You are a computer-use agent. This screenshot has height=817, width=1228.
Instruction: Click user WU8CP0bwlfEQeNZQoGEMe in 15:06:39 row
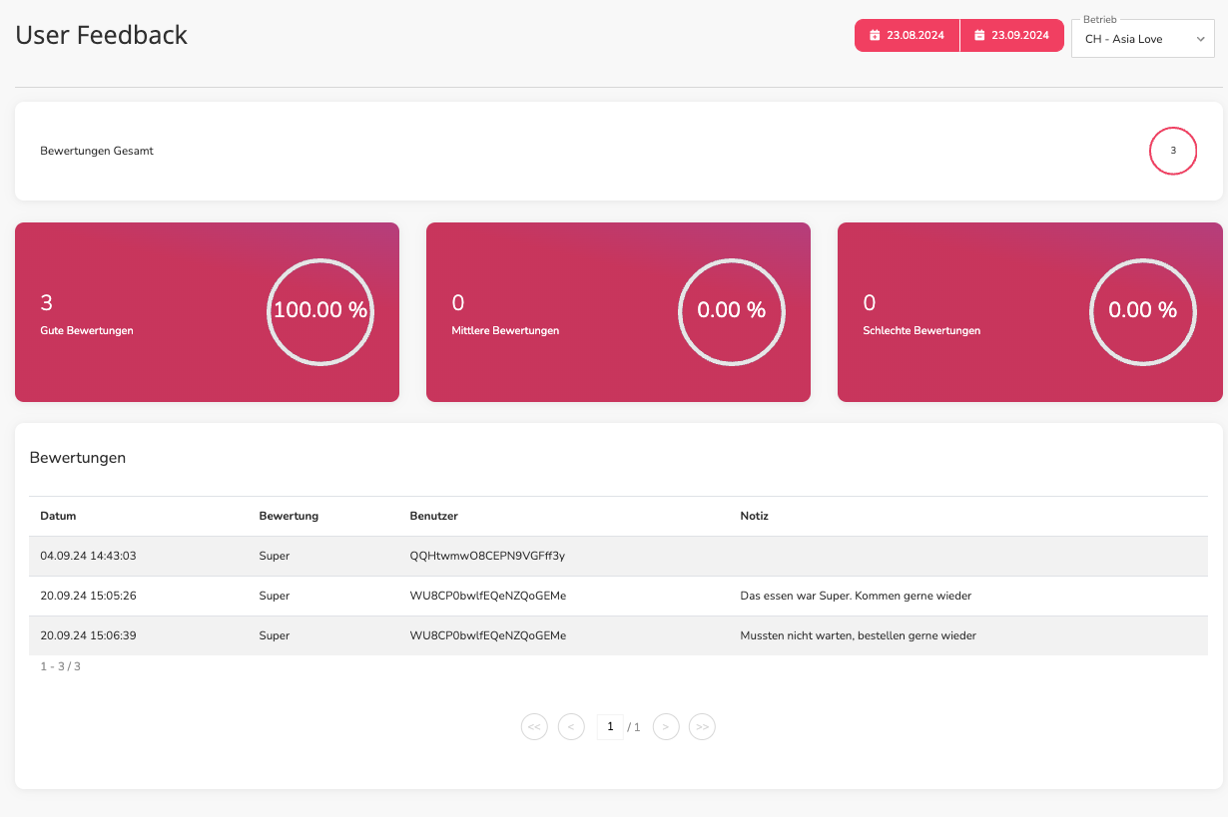(488, 635)
